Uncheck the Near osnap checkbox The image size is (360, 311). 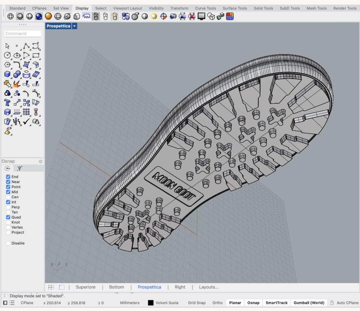(x=8, y=182)
